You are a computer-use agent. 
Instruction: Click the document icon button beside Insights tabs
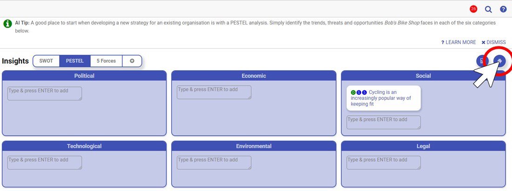482,61
